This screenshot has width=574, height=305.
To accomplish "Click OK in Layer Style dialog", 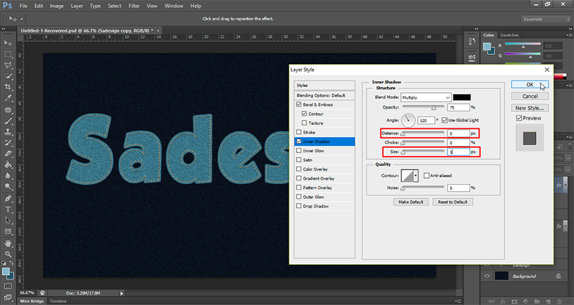I will click(x=529, y=84).
